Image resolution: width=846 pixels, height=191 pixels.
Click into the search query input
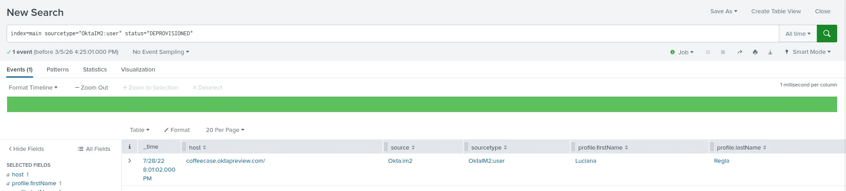coord(393,34)
